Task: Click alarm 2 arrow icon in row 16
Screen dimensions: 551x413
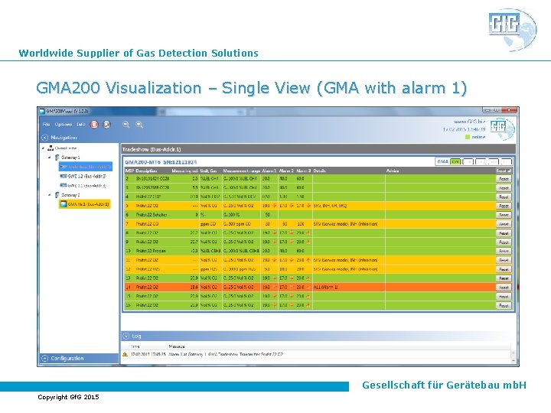Action: click(x=292, y=305)
